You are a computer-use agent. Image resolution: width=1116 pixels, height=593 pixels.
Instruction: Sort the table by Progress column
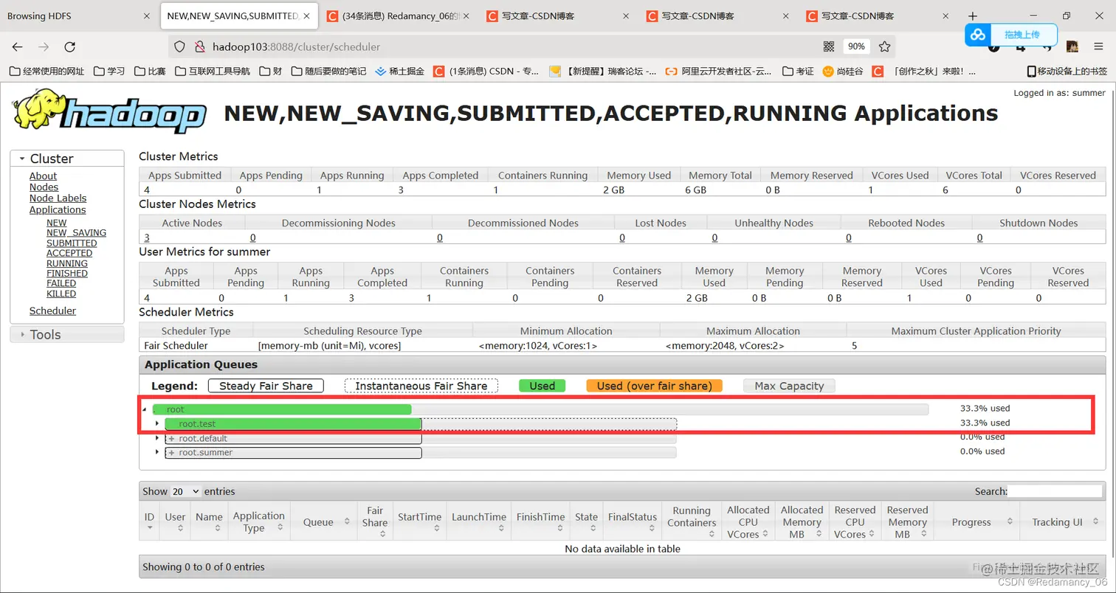(977, 522)
